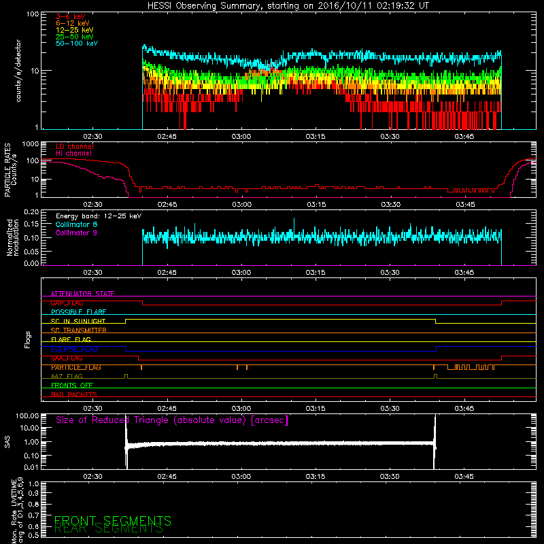Click the "HESSI Observing Summary" plot title
544x544 pixels.
(x=288, y=6)
